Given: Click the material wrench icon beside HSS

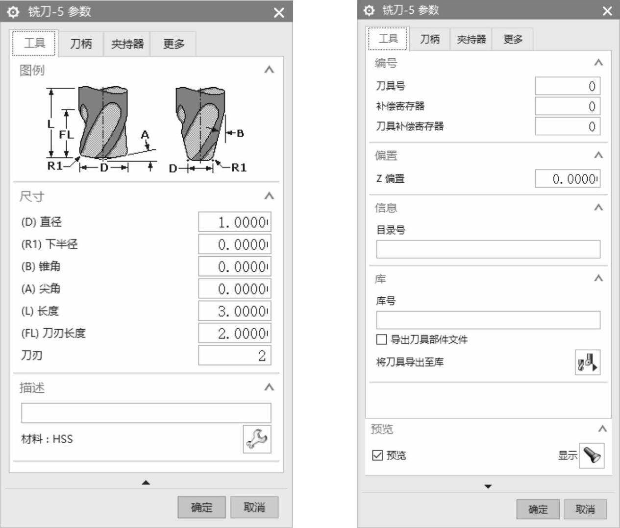Looking at the screenshot, I should pos(257,439).
